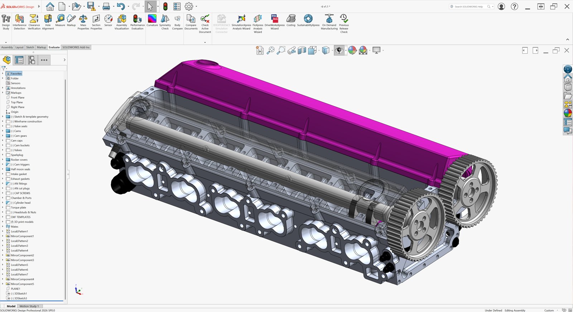This screenshot has width=573, height=312.
Task: Start Assembly Visualization
Action: point(122,22)
